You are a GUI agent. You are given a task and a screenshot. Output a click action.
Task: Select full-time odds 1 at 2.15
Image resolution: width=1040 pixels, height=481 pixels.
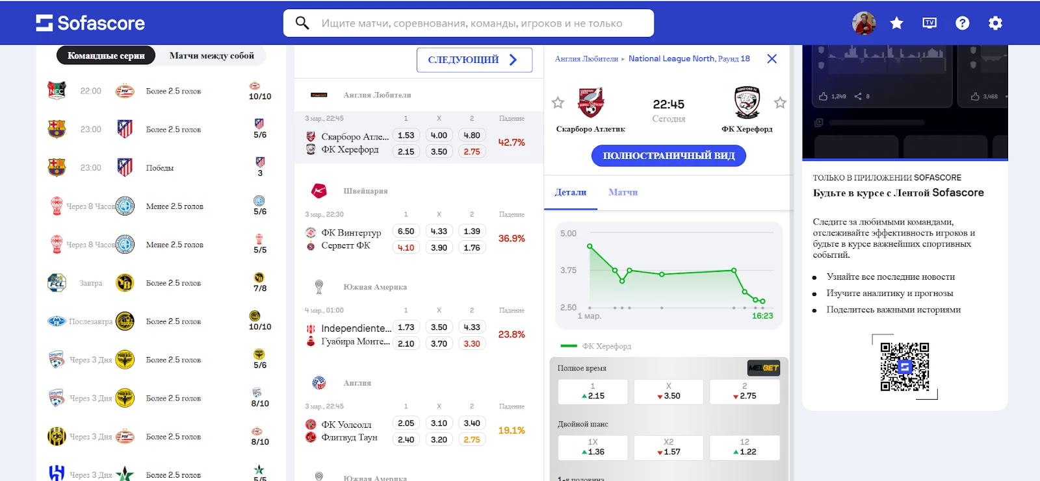593,391
